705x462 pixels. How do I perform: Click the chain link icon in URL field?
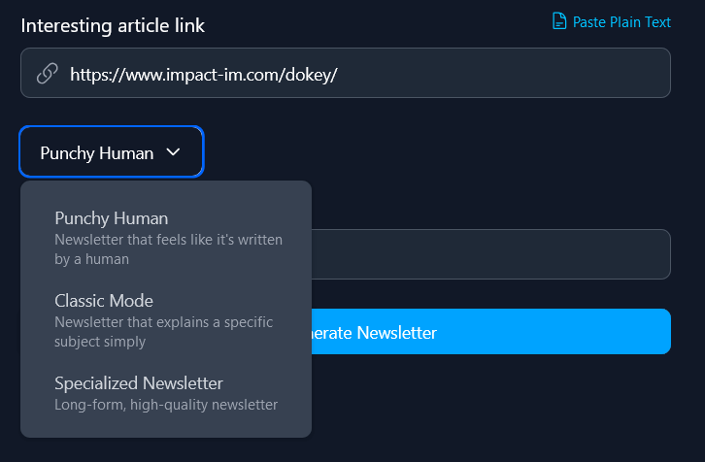coord(47,74)
